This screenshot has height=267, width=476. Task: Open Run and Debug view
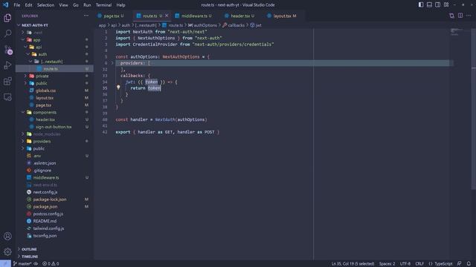coord(7,65)
